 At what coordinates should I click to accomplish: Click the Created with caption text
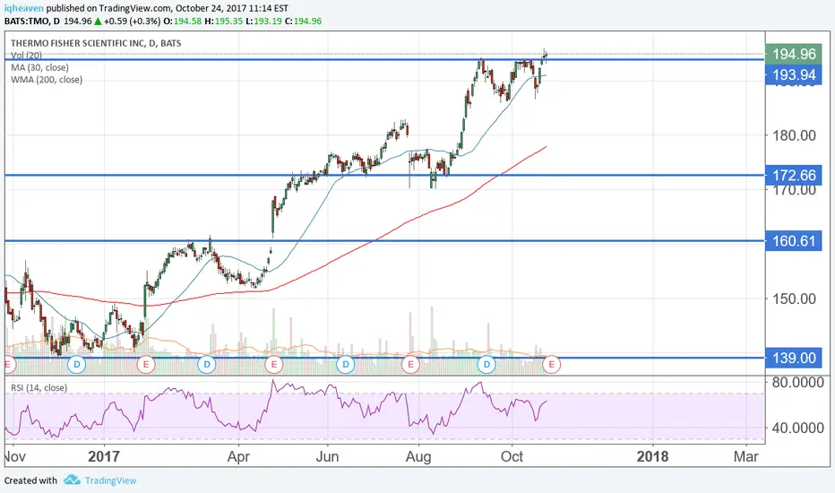(x=30, y=480)
